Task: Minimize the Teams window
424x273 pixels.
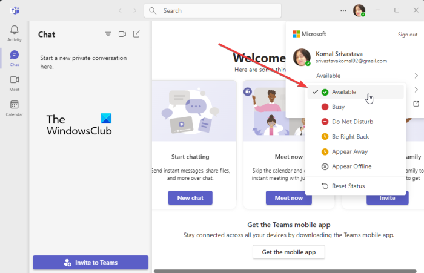Action: coord(377,10)
